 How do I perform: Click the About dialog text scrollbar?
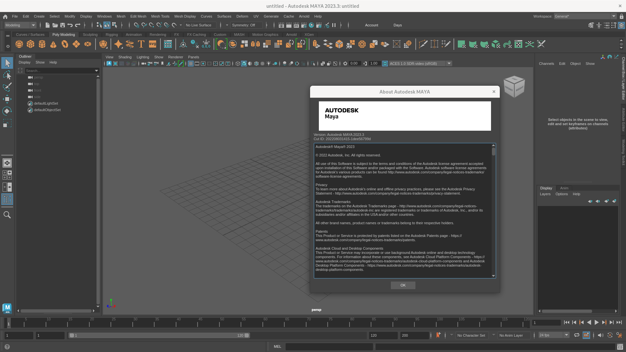493,152
